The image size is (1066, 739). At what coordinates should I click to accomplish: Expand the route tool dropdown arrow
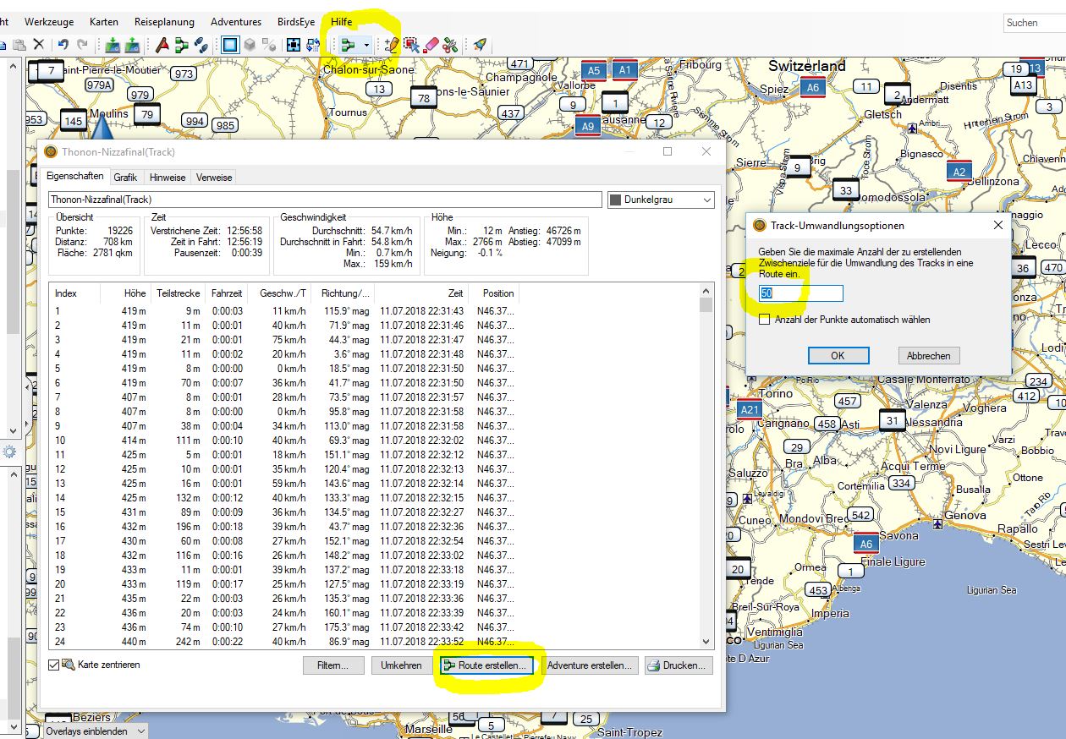pyautogui.click(x=365, y=45)
